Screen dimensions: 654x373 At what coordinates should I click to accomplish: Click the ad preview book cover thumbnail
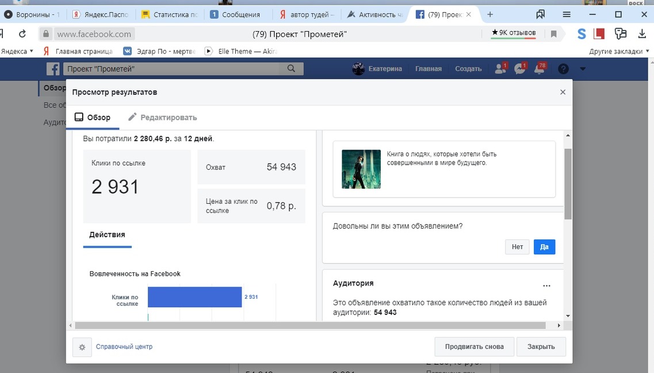[361, 169]
